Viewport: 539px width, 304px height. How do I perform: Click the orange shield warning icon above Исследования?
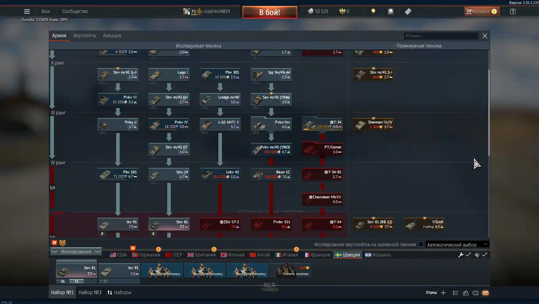(62, 243)
